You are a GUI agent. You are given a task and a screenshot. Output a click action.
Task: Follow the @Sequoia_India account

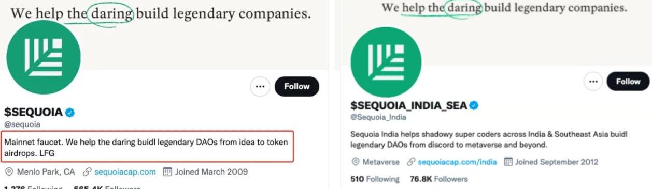coord(628,82)
